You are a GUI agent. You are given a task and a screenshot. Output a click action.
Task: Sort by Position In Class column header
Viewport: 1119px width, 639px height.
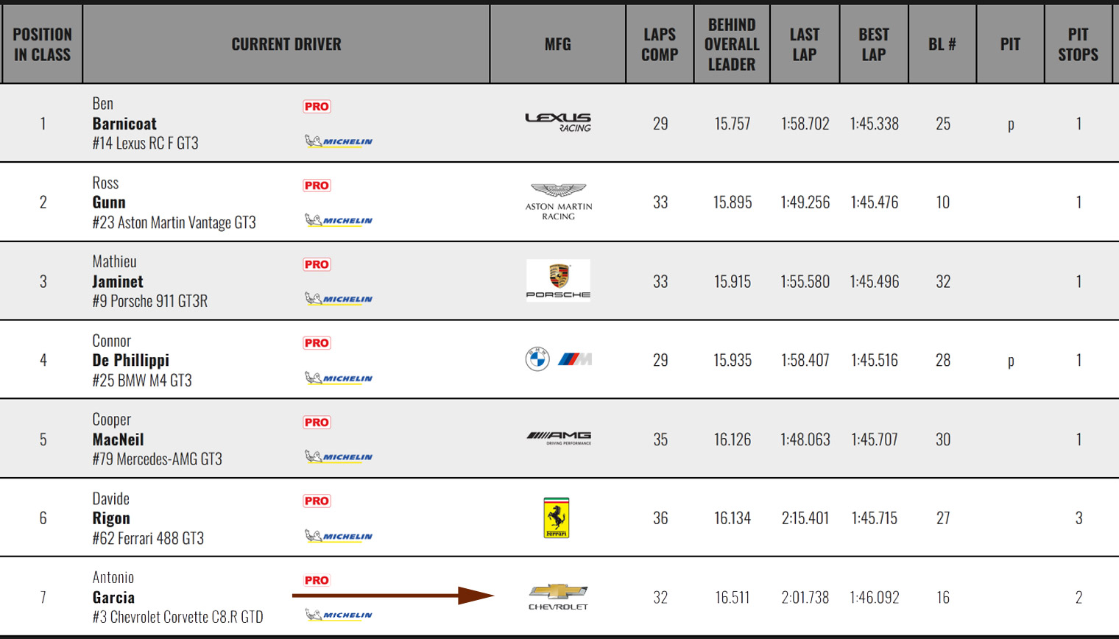[42, 44]
